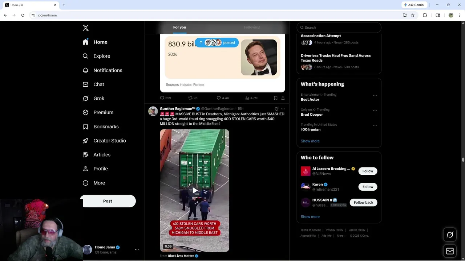
Task: Open options for Brad Cooper trend
Action: pos(375,110)
